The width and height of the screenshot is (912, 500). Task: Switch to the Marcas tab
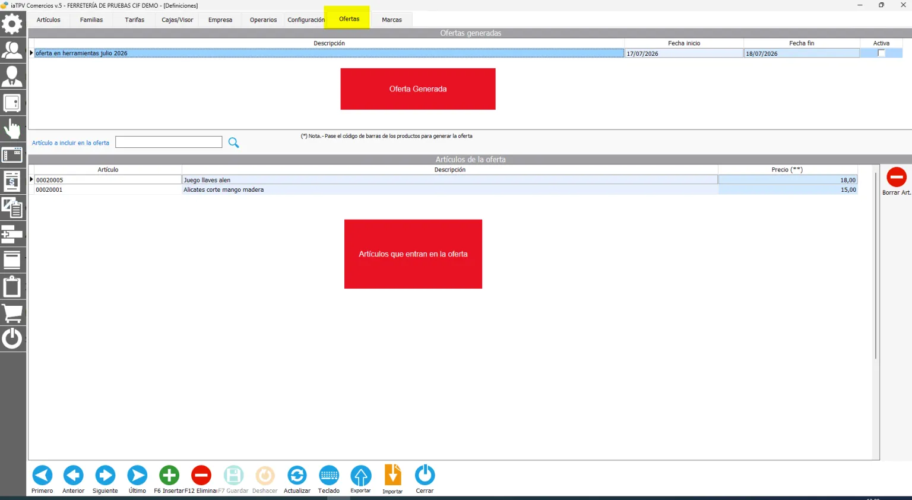(x=392, y=20)
